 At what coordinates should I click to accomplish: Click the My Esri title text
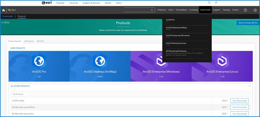[x=12, y=10]
